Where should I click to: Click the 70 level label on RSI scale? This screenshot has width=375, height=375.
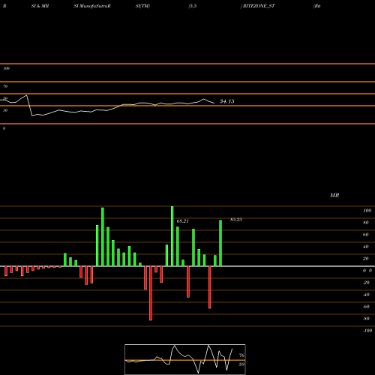point(5,86)
